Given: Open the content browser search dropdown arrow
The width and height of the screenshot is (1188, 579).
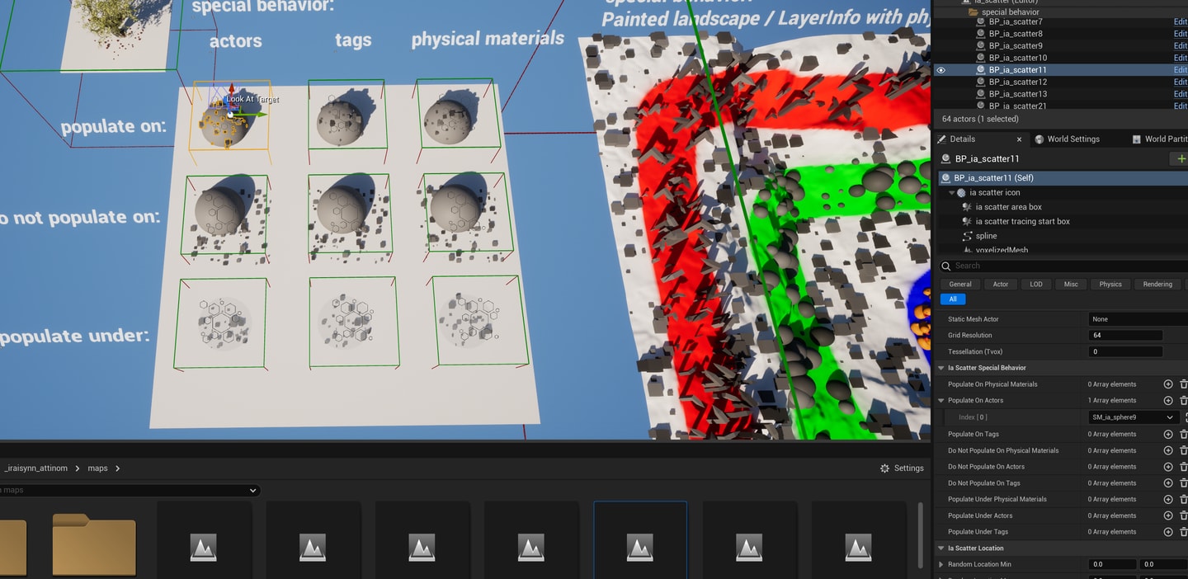Looking at the screenshot, I should tap(253, 491).
